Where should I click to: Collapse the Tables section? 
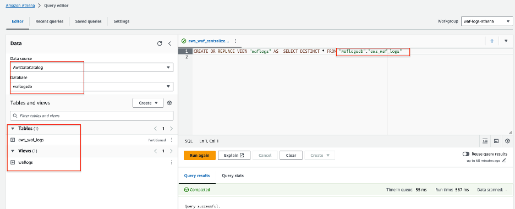coord(13,129)
